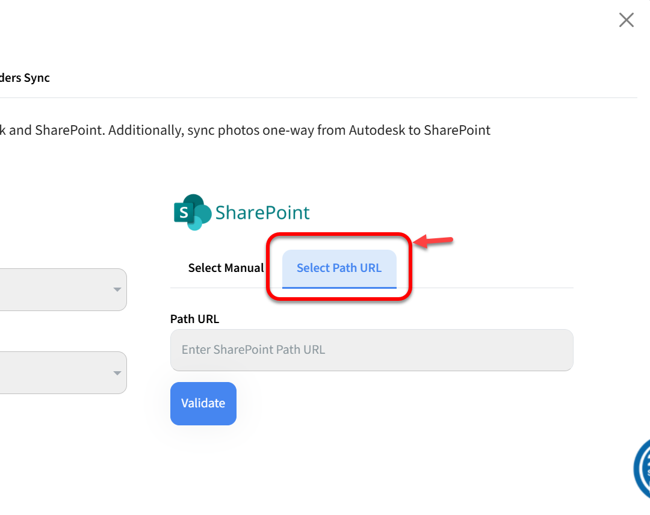
Task: Switch to the Select Manual tab
Action: click(226, 268)
